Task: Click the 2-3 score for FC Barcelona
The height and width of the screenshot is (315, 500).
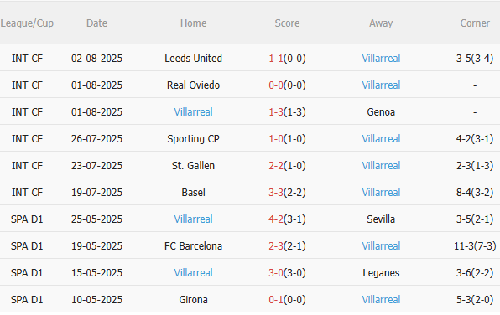Action: click(x=276, y=246)
